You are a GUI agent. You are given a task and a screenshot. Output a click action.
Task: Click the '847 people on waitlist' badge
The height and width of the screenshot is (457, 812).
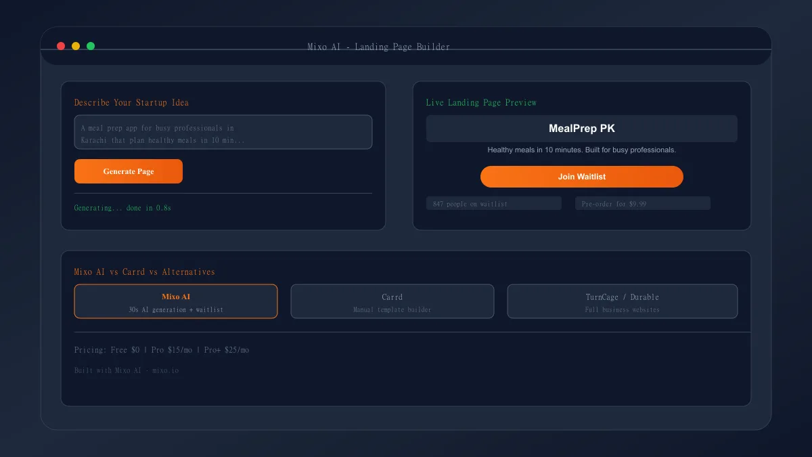(x=494, y=203)
